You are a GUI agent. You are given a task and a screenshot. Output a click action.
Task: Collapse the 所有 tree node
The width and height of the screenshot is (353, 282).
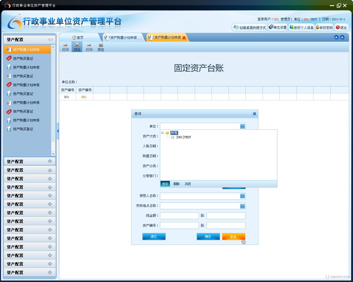pyautogui.click(x=162, y=133)
